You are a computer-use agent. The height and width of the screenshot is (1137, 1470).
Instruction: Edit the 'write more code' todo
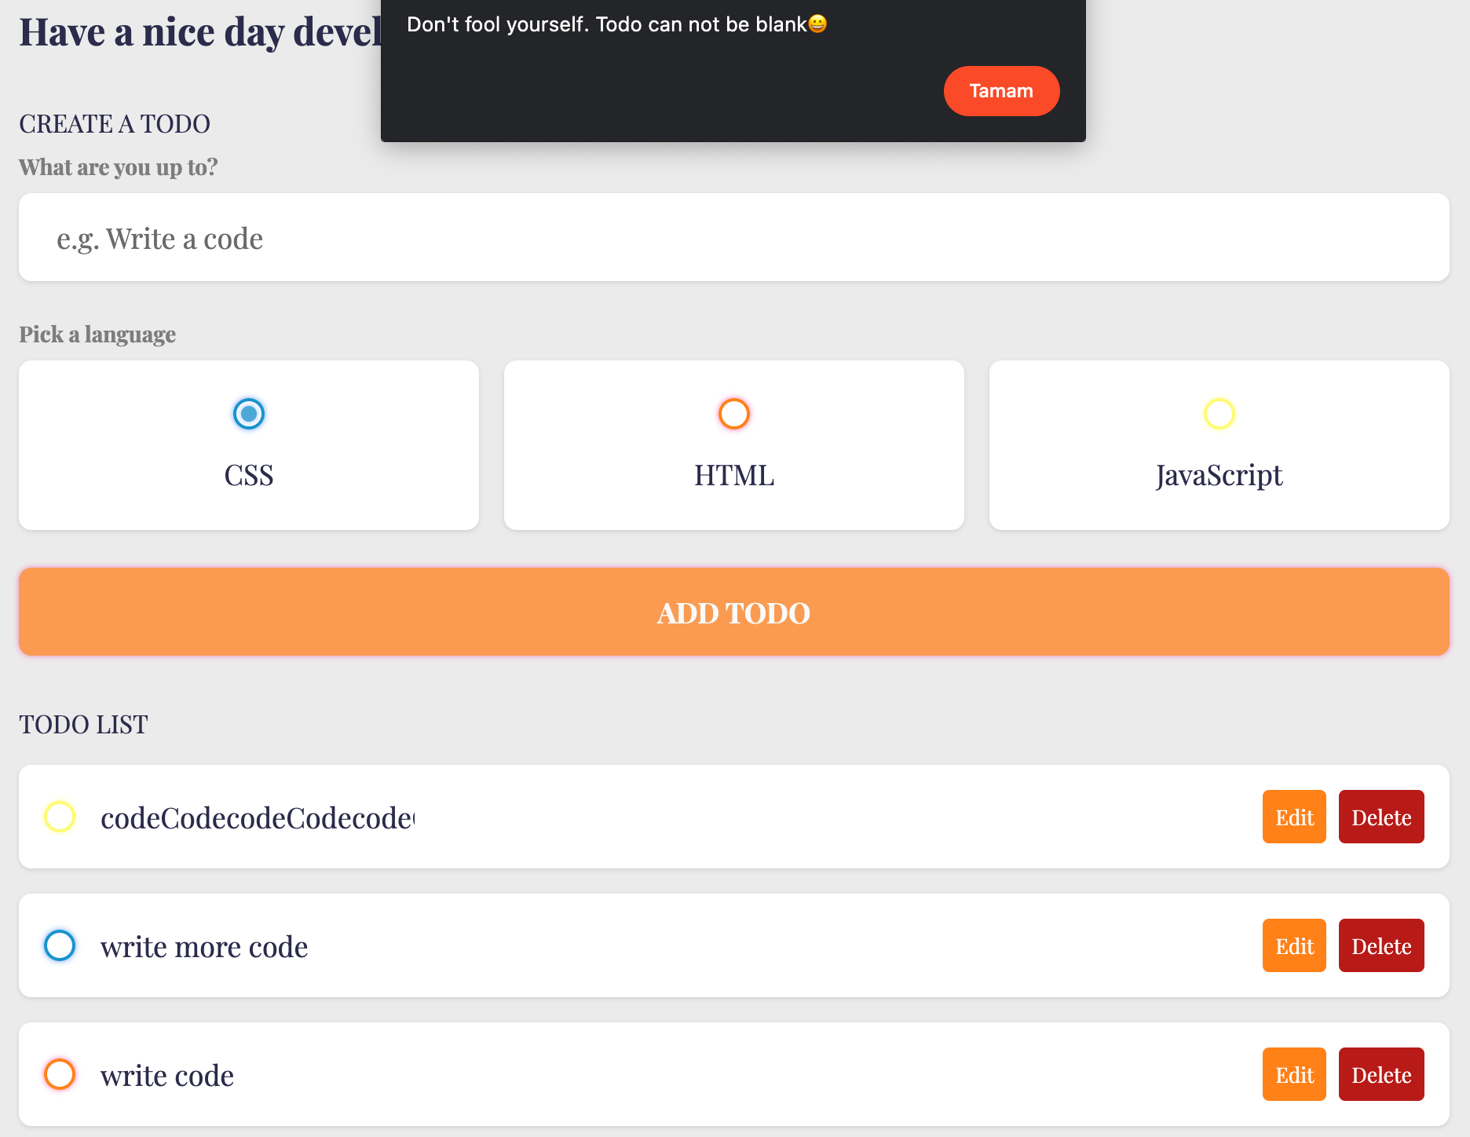(x=1293, y=945)
